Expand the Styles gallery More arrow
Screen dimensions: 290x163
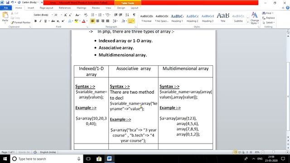tap(248, 22)
